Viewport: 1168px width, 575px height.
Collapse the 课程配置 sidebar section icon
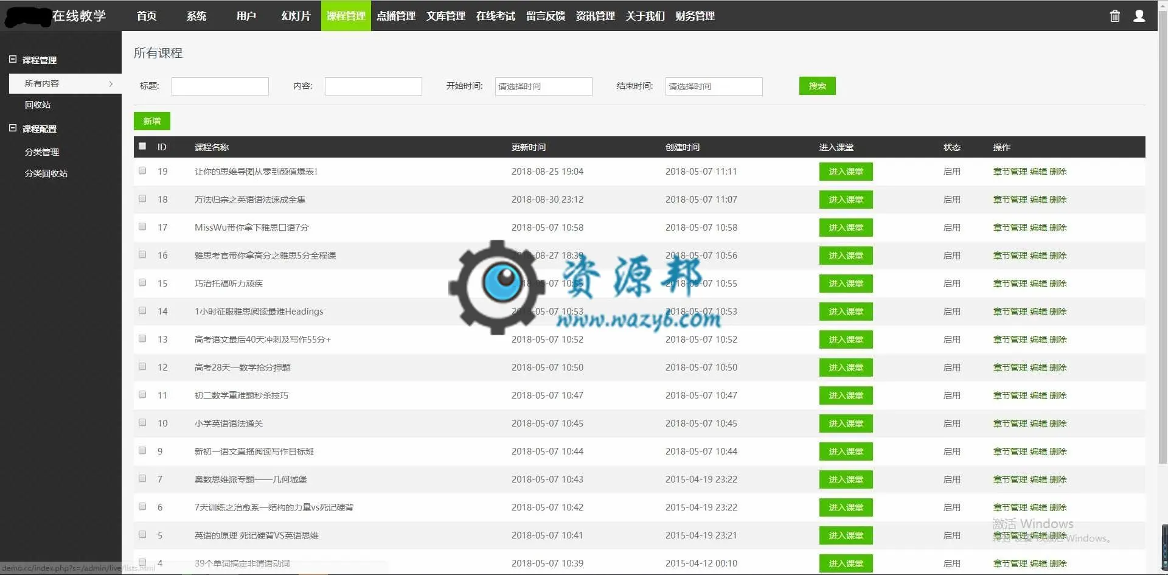(x=13, y=128)
